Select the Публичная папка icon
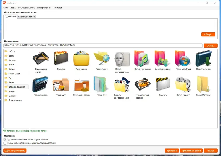221x156 pixels. 81,85
